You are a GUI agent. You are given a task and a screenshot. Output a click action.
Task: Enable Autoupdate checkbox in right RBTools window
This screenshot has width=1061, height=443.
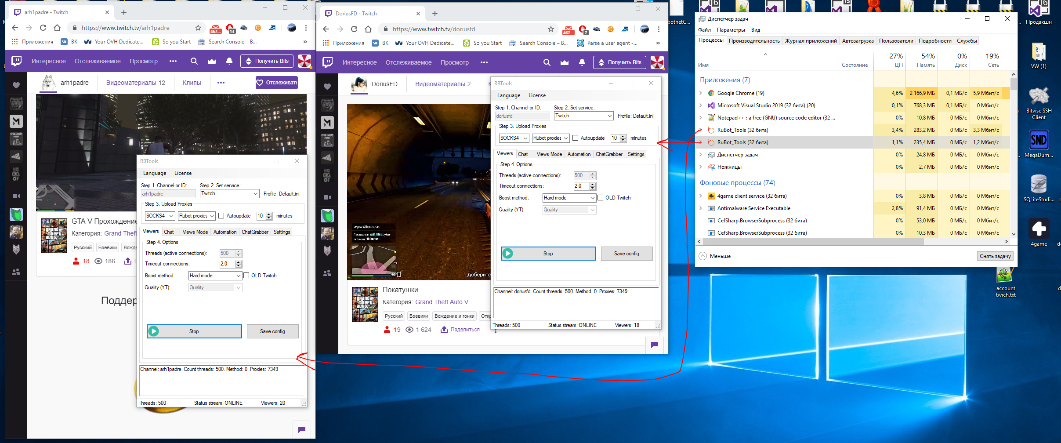576,138
